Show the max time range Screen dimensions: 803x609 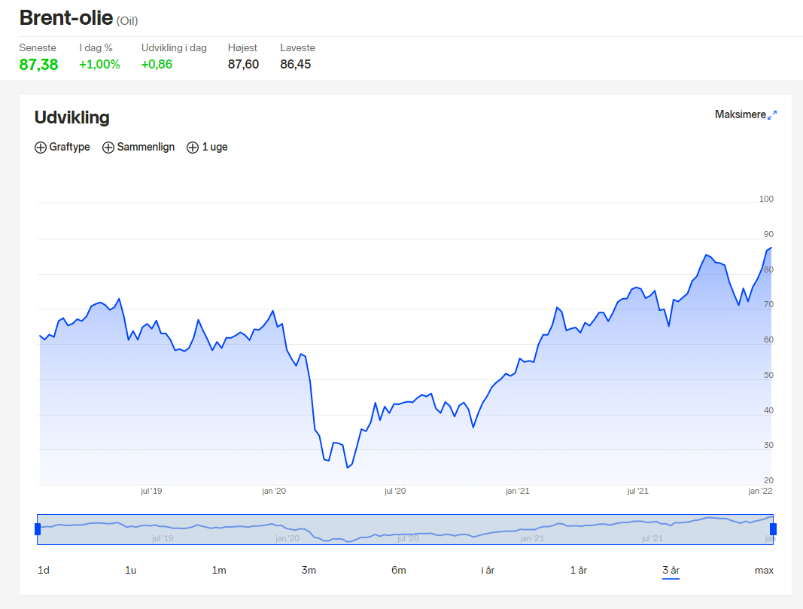coord(764,570)
